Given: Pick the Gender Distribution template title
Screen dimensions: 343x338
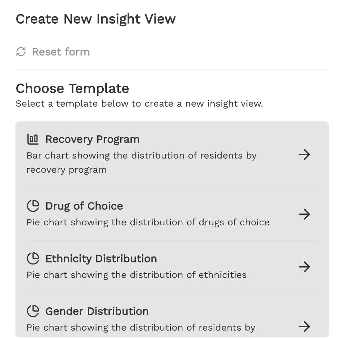Looking at the screenshot, I should (x=97, y=311).
